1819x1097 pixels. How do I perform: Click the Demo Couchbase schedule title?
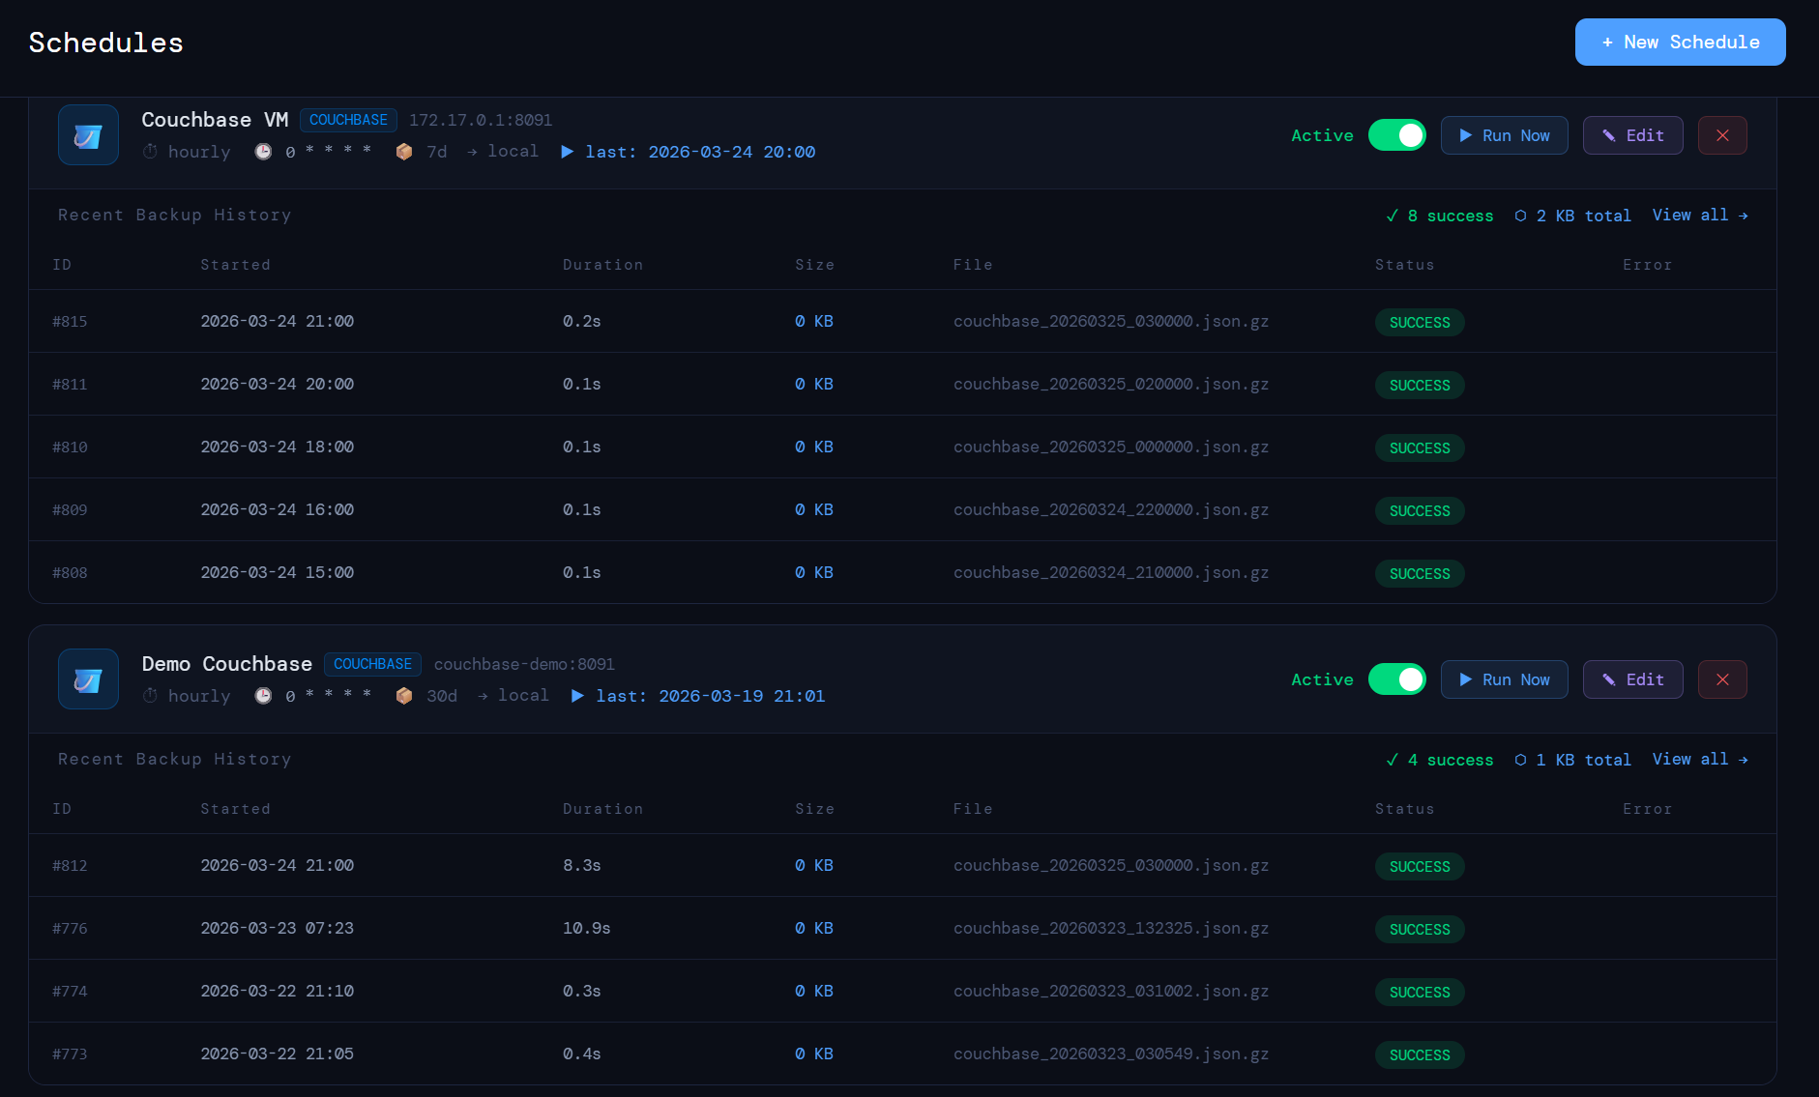pyautogui.click(x=226, y=664)
